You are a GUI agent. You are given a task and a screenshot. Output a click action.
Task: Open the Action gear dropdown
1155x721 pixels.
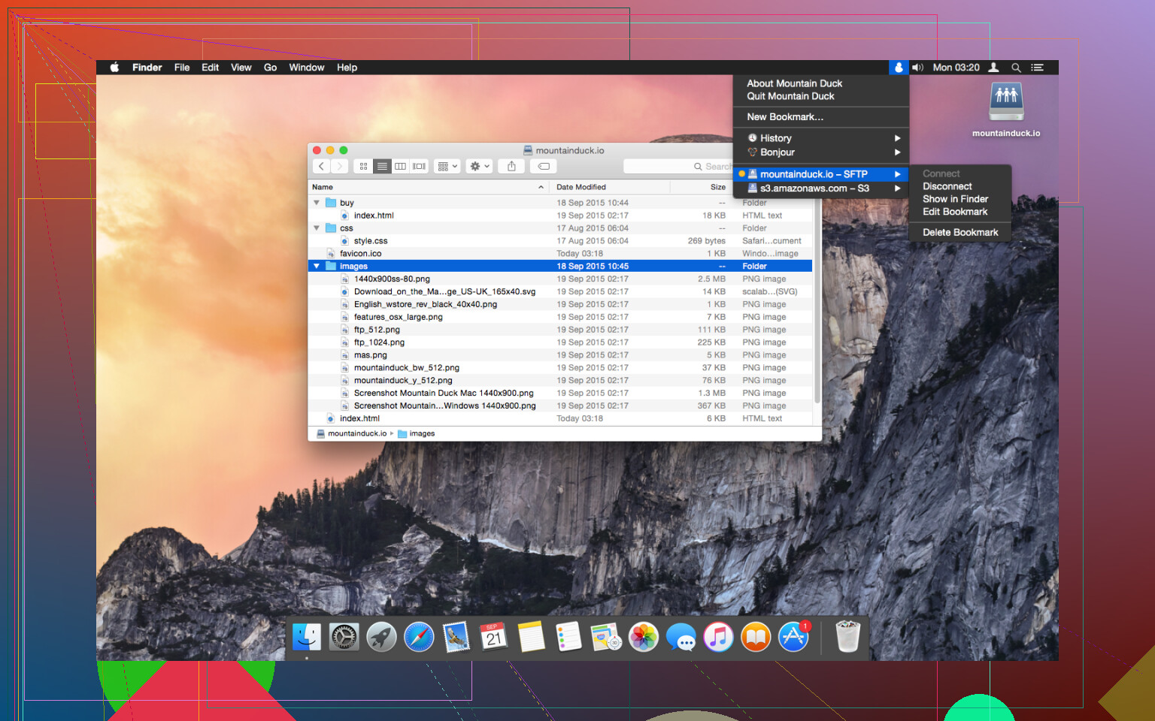click(x=479, y=166)
